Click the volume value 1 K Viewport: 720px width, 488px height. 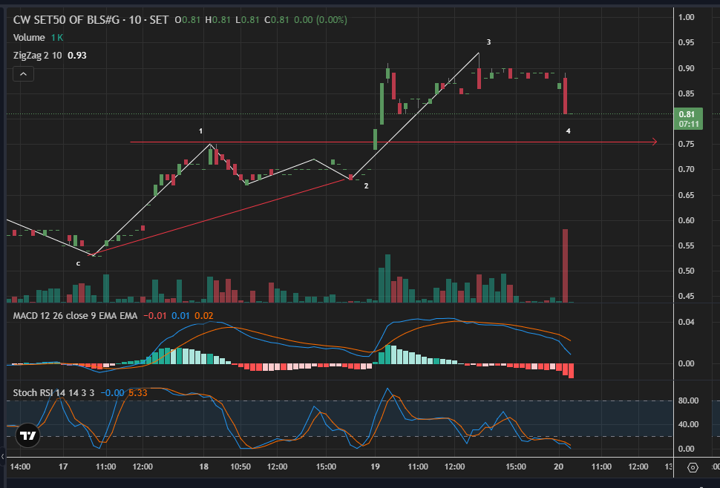click(57, 38)
